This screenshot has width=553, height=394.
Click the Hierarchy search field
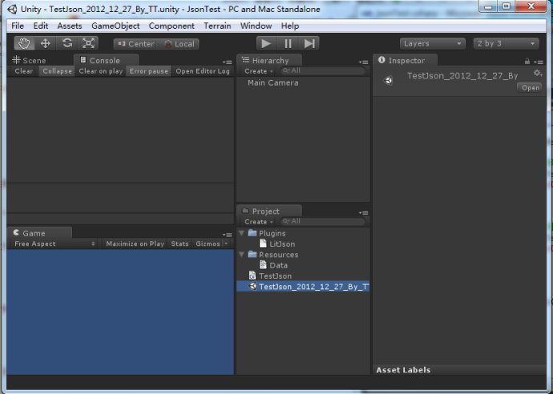point(323,70)
